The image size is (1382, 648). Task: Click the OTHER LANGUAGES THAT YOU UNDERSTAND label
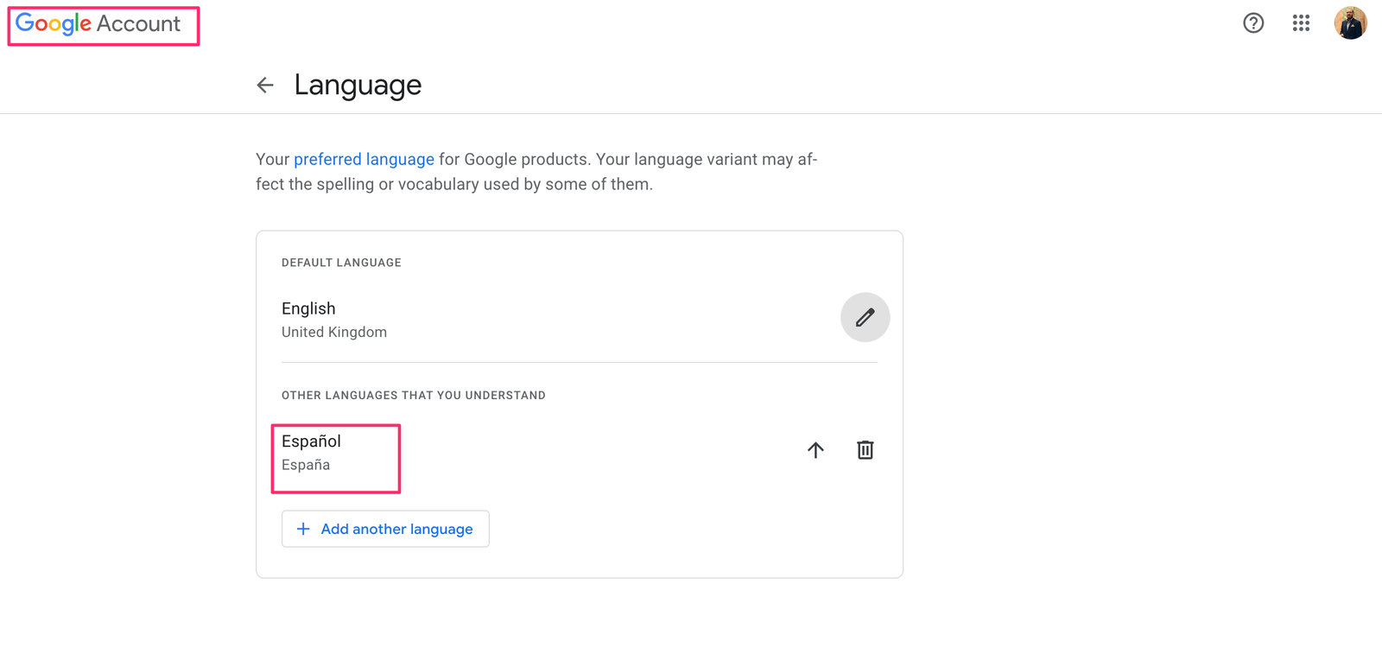coord(413,396)
